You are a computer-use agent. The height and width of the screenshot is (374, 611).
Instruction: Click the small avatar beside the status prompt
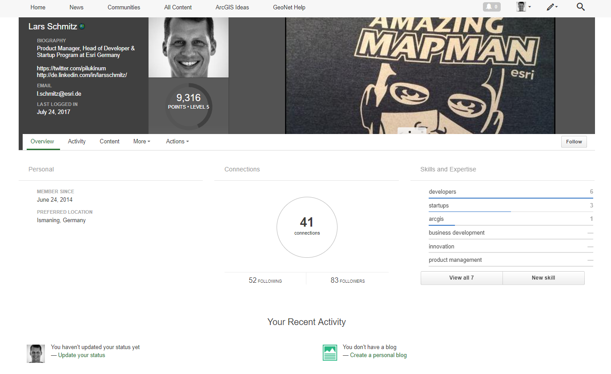point(36,353)
